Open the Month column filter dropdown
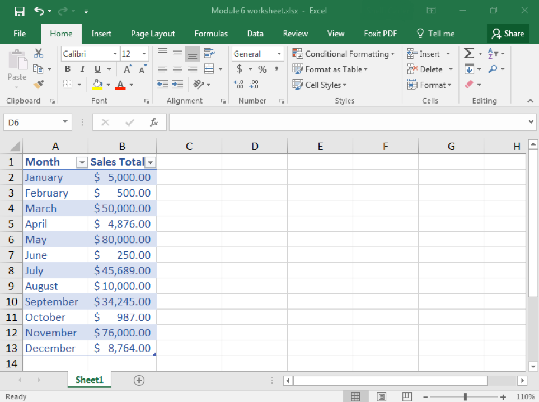This screenshot has height=402, width=539. click(x=81, y=162)
